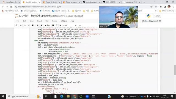Open the NSE bookmark folder
Screen dimensions: 176x99
tap(86, 11)
